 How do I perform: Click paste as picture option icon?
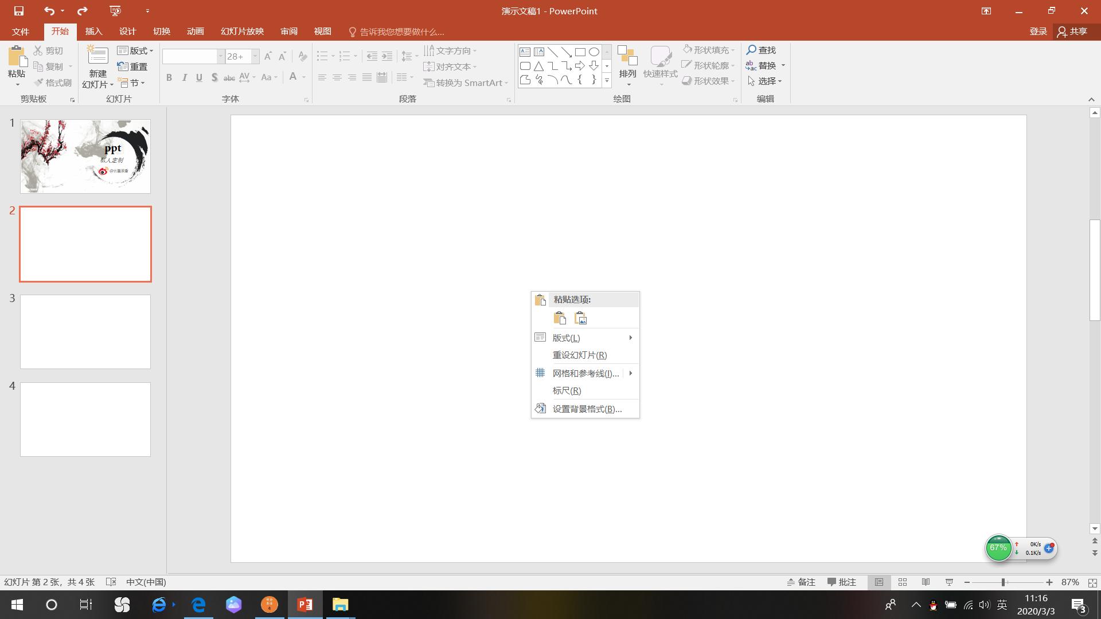[x=580, y=318]
